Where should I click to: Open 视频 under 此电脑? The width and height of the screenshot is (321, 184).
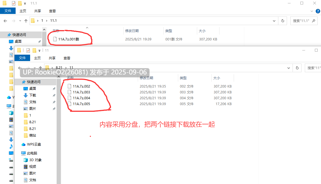[33, 167]
